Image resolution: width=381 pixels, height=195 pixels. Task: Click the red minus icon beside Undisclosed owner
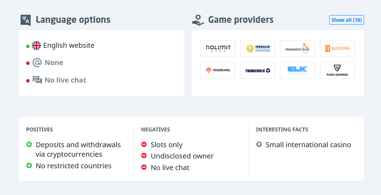[144, 156]
